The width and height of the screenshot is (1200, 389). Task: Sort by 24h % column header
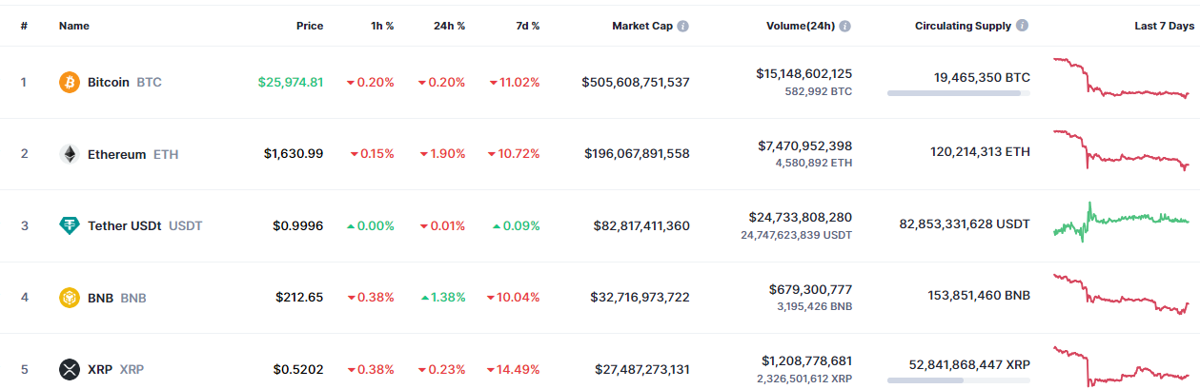pos(449,27)
